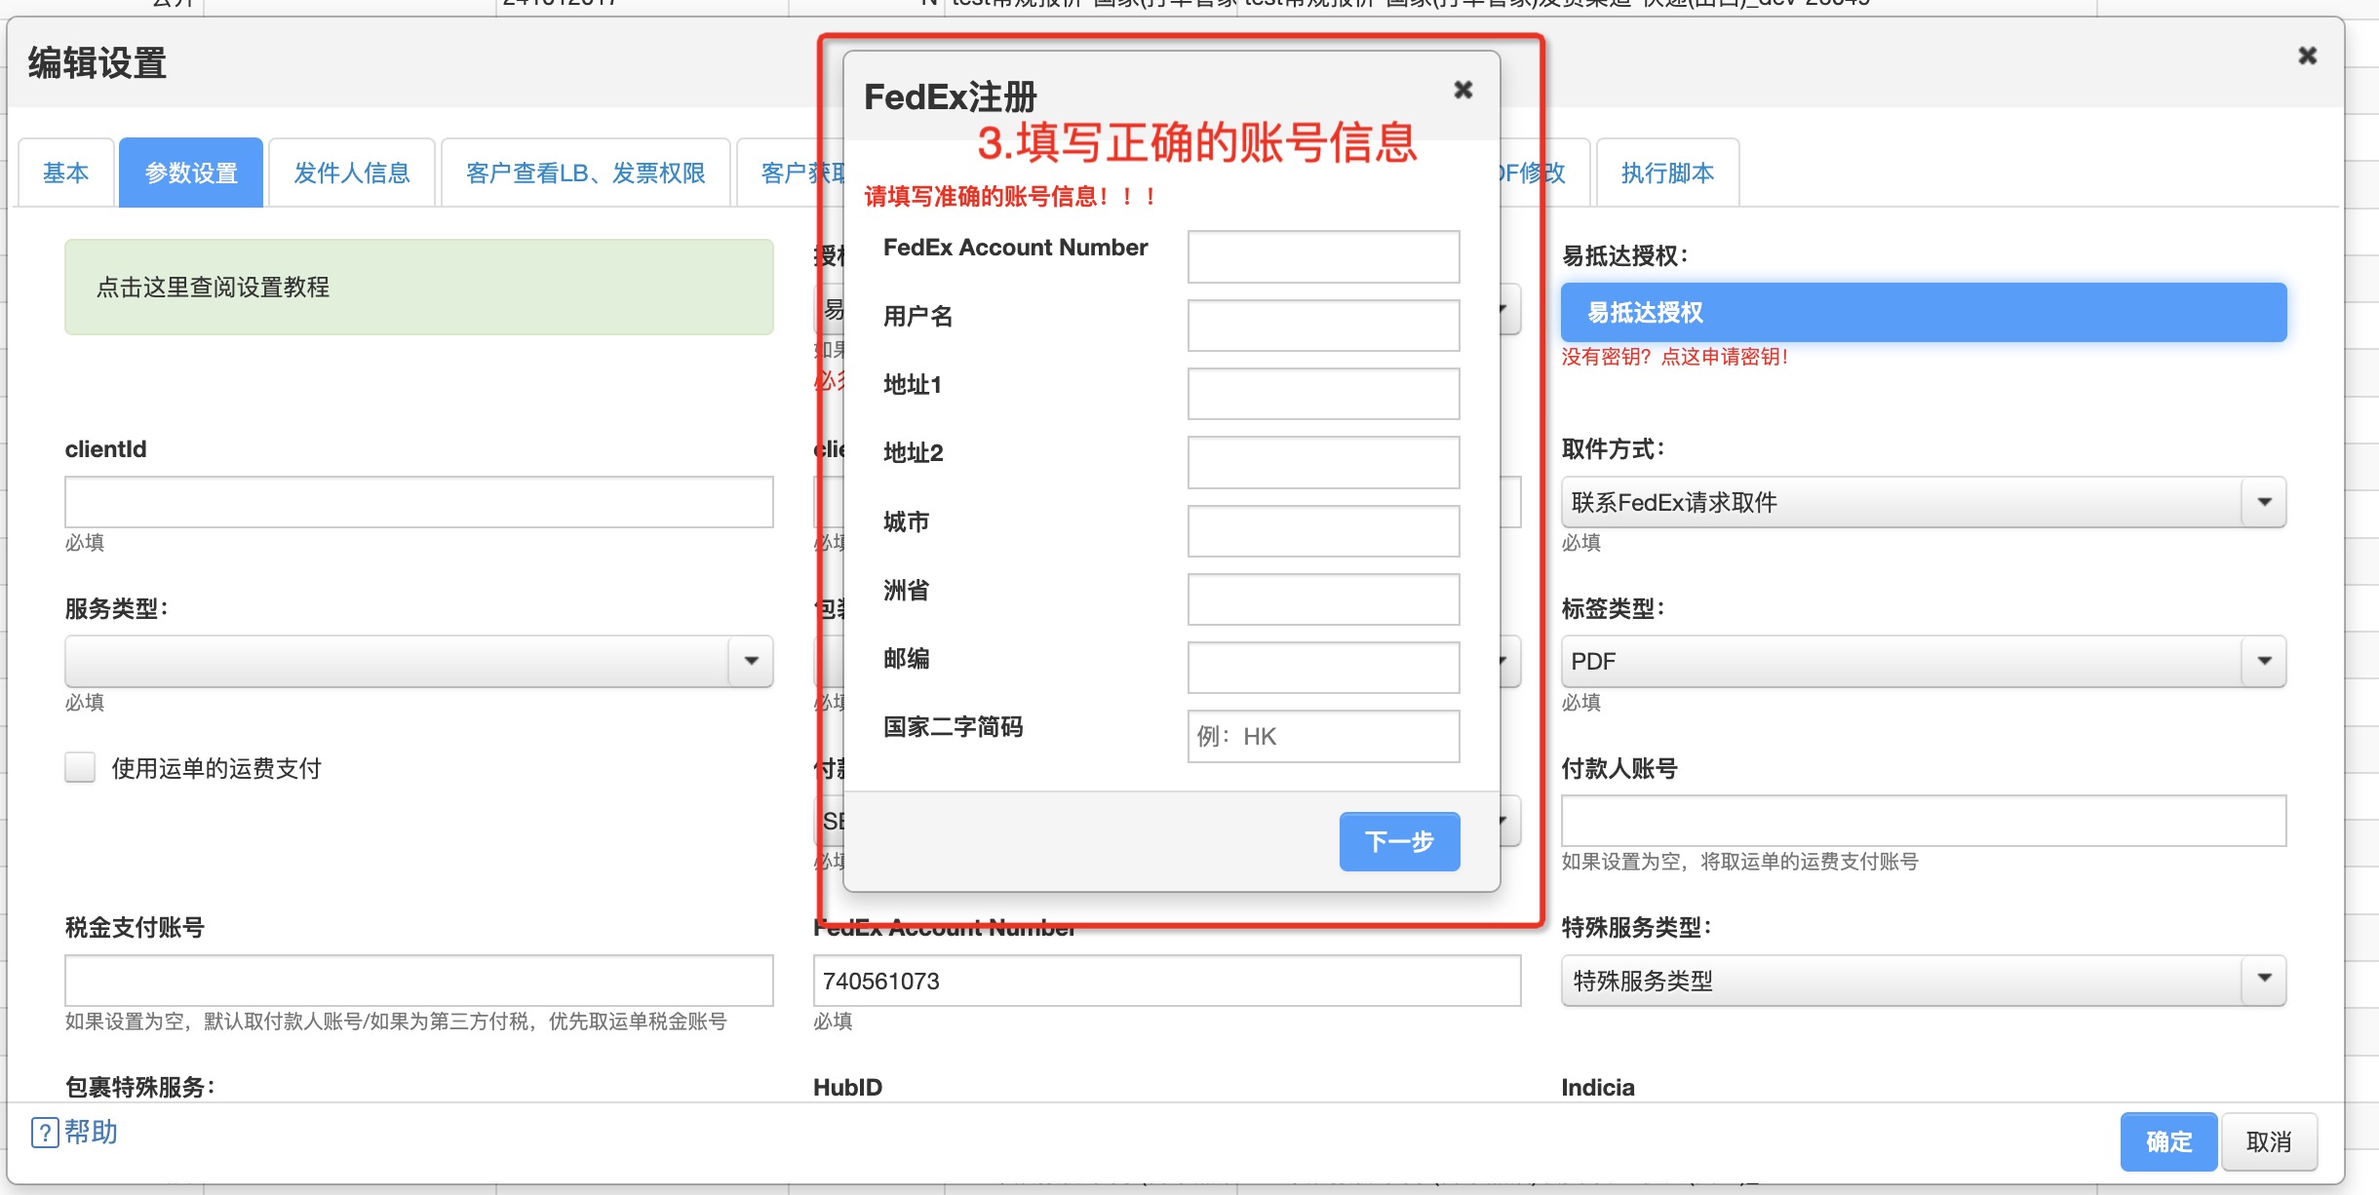This screenshot has height=1195, width=2379.
Task: Select the 参数设置 tab
Action: pyautogui.click(x=191, y=173)
